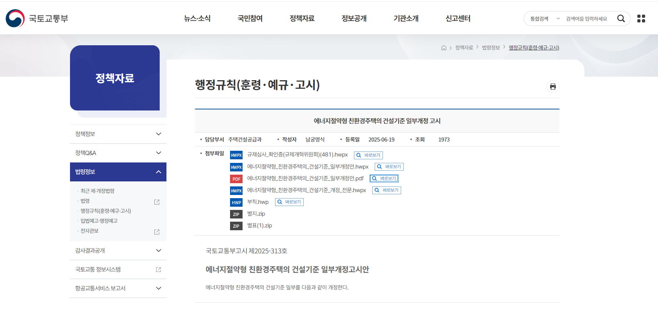Click 바로보기 for 부칙.hwp
The image size is (658, 309).
coord(289,202)
